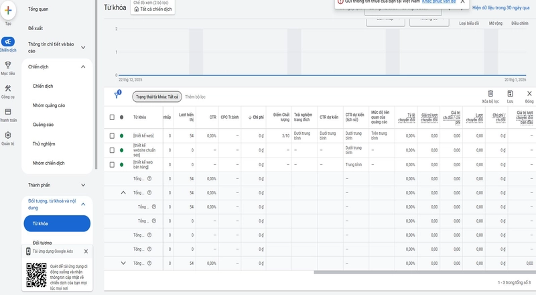Image resolution: width=536 pixels, height=295 pixels.
Task: Click Điều chỉnh chart option
Action: pyautogui.click(x=520, y=23)
